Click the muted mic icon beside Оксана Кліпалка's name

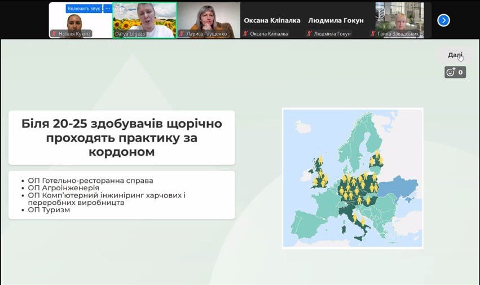(x=245, y=34)
